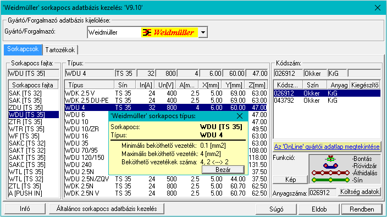Select the WDU 2.5N/ZQV type row
The width and height of the screenshot is (387, 217).
pyautogui.click(x=166, y=179)
